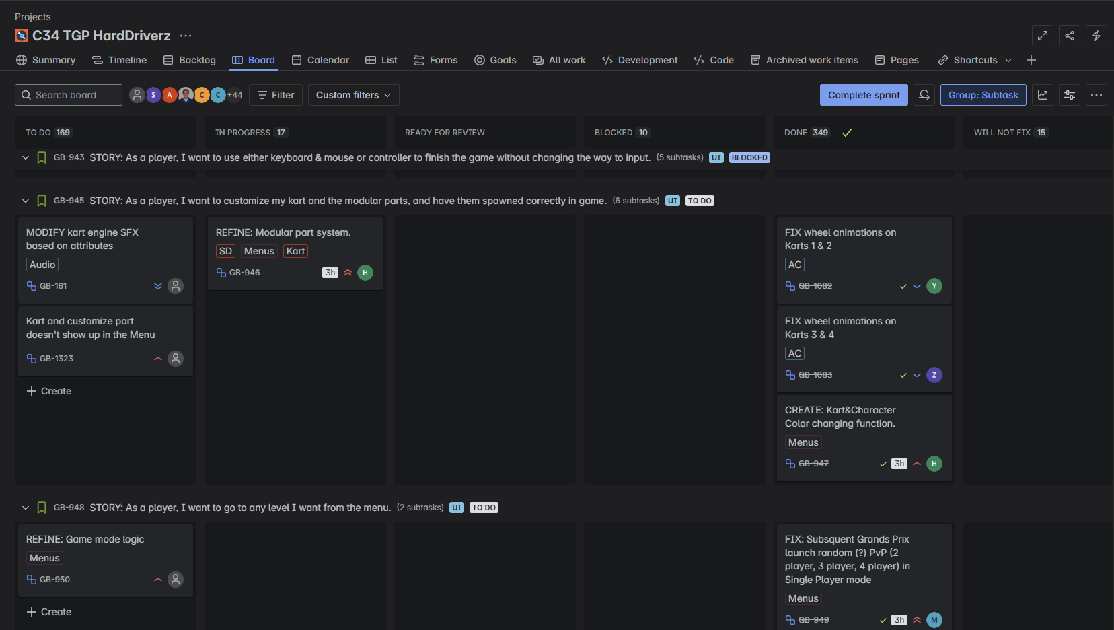Click the plus icon to add tab

1031,60
